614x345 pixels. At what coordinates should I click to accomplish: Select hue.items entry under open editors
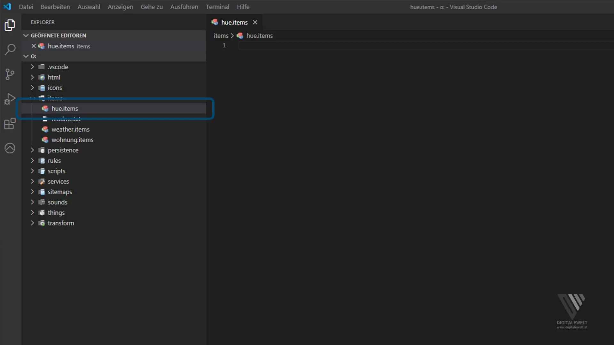point(114,46)
